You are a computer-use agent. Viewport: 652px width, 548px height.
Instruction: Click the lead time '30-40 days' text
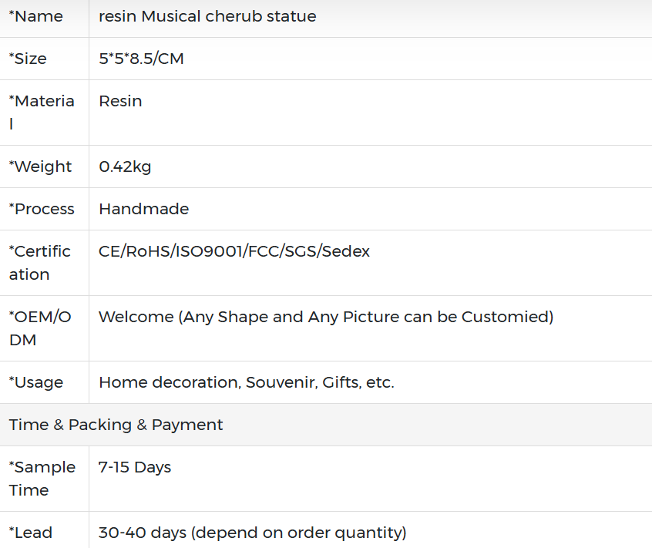[252, 532]
